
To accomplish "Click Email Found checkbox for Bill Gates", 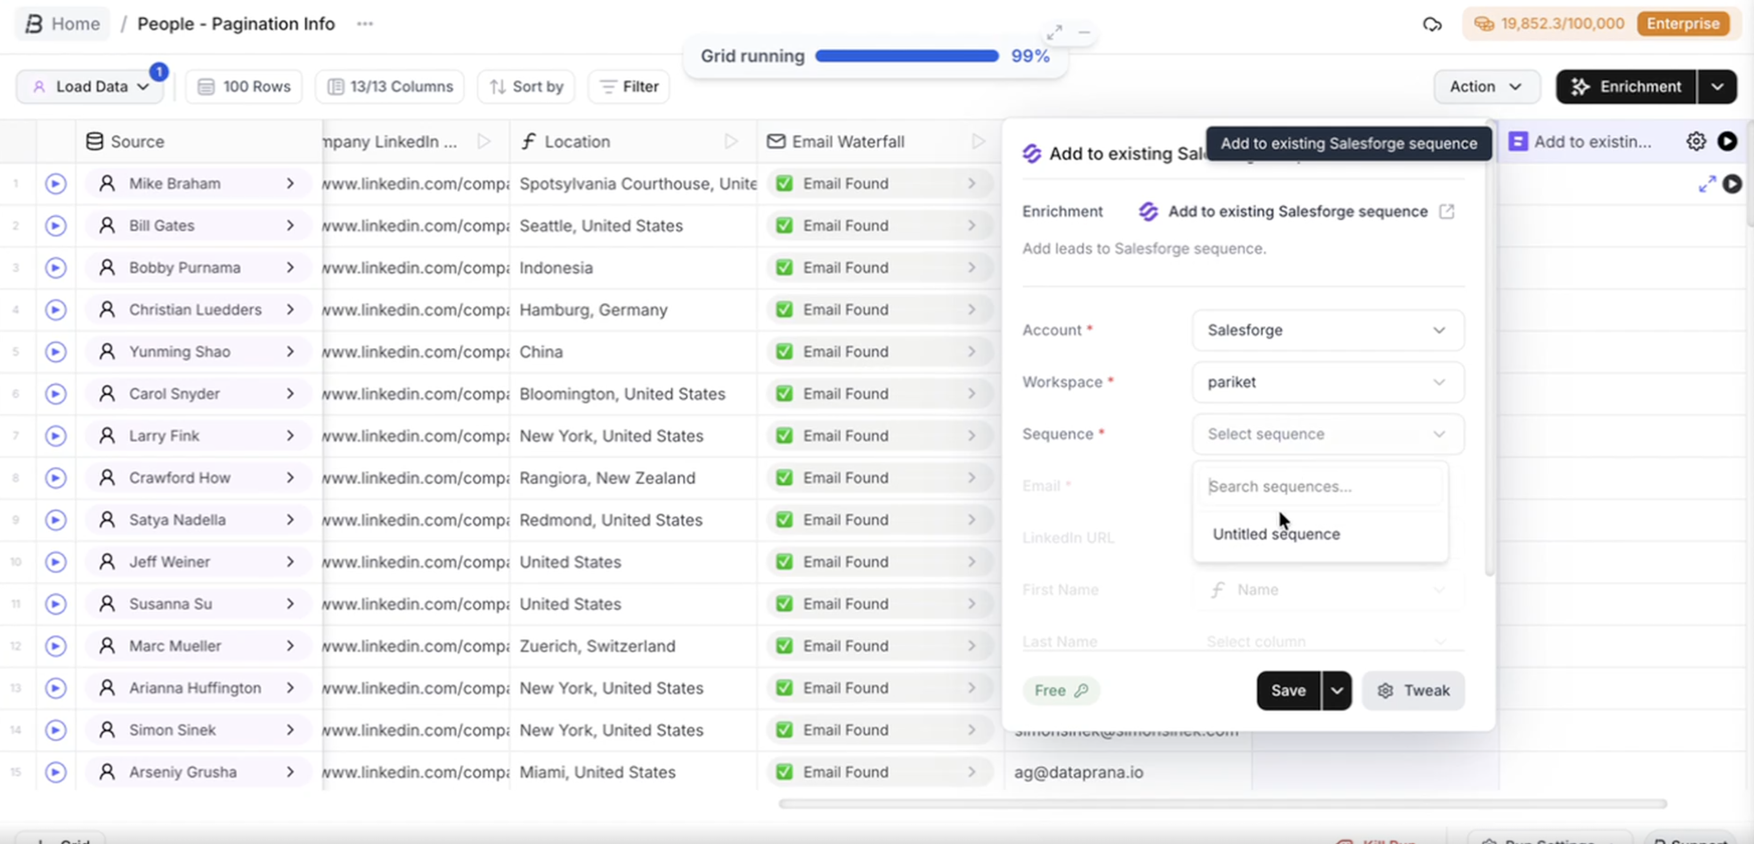I will click(784, 225).
